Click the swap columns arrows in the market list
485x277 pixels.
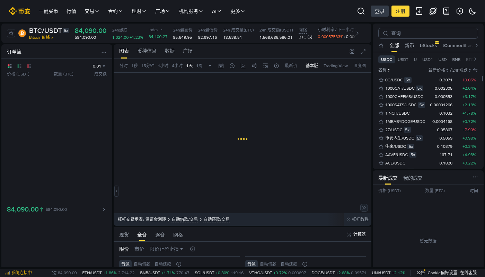click(x=475, y=70)
